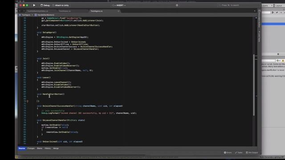Switch to the TestHome.cs tab

[65, 11]
